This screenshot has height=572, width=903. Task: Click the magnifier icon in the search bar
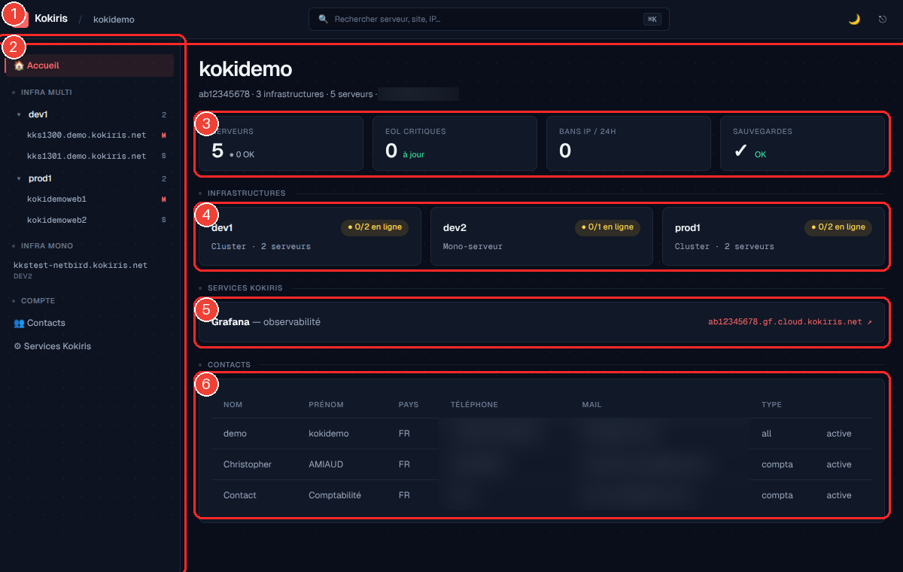pyautogui.click(x=324, y=19)
